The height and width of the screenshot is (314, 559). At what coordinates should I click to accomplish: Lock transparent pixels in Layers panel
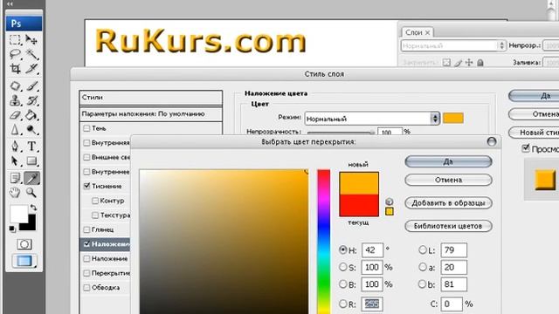click(446, 62)
